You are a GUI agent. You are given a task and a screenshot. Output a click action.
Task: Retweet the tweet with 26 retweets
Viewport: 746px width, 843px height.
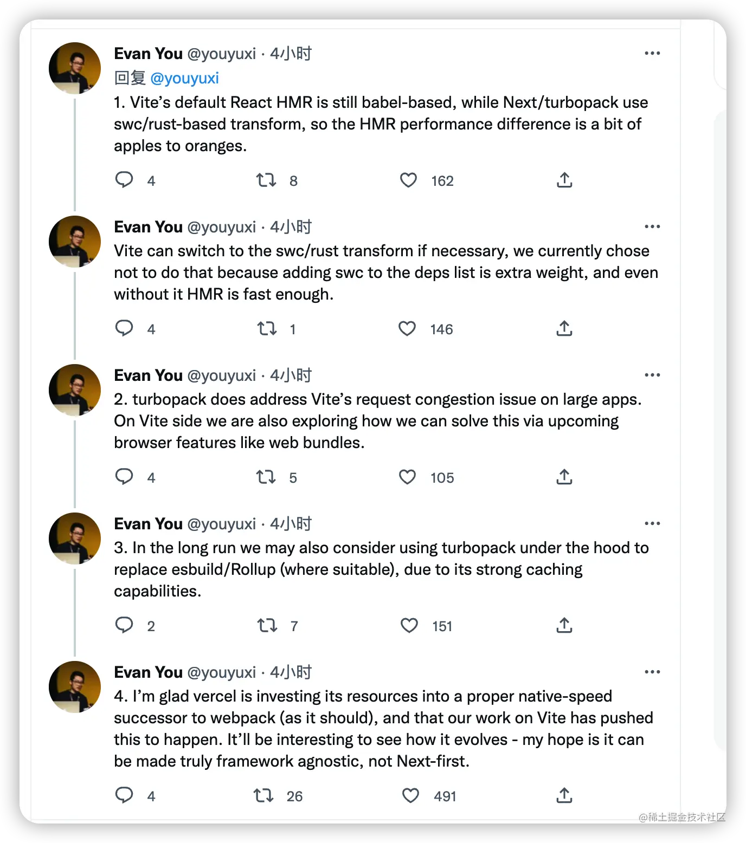(x=264, y=795)
